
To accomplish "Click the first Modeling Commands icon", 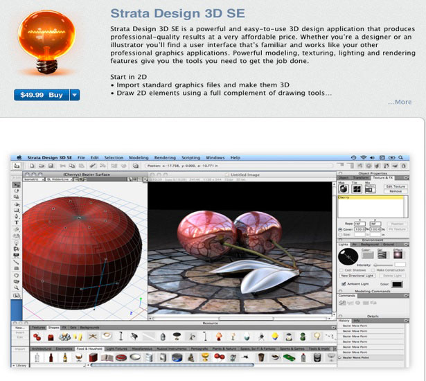I will tap(343, 303).
